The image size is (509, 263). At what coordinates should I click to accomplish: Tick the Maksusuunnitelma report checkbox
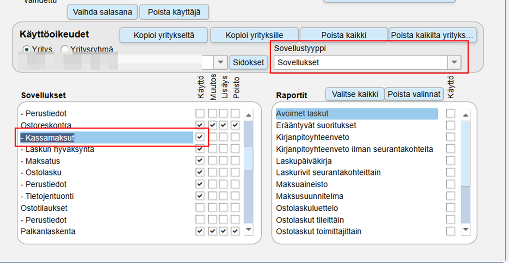coord(450,196)
